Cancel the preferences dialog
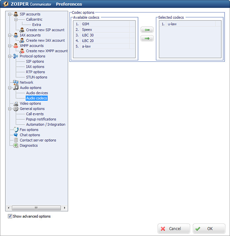 (174, 228)
